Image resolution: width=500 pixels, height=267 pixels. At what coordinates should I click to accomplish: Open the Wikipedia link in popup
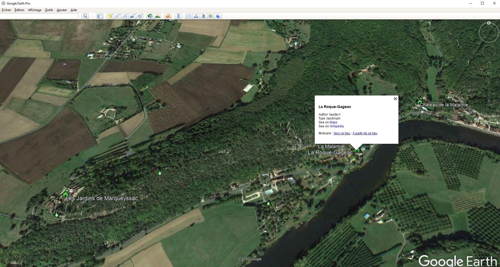337,126
